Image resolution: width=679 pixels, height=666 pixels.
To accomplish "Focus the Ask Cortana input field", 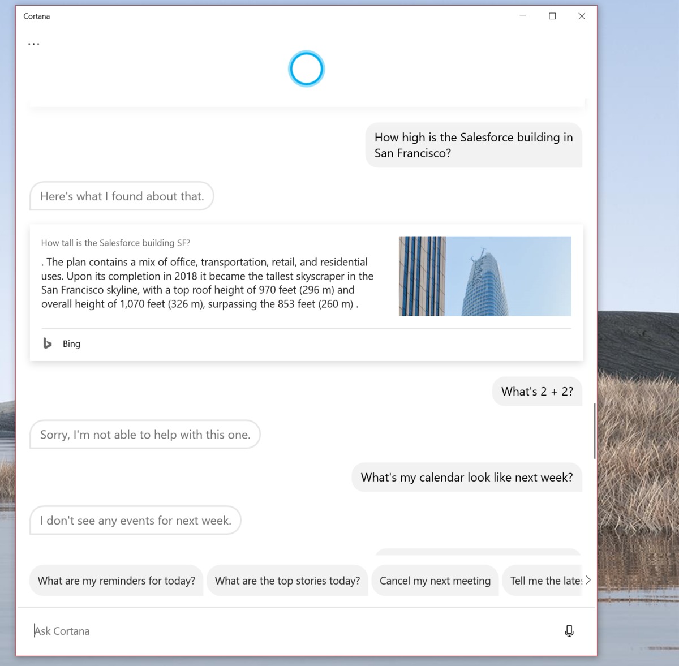I will point(294,631).
